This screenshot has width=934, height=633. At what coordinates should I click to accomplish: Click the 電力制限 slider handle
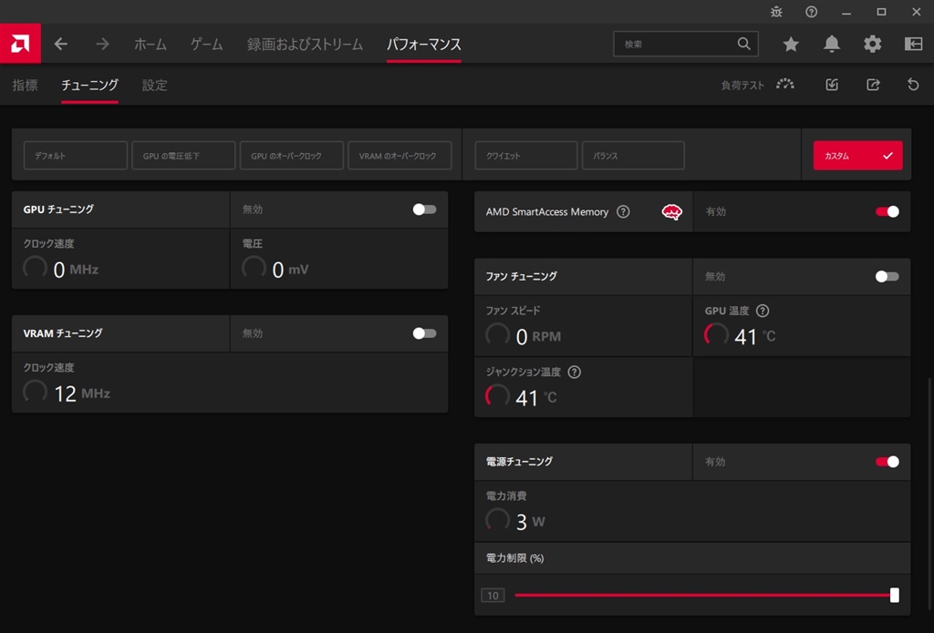click(894, 595)
